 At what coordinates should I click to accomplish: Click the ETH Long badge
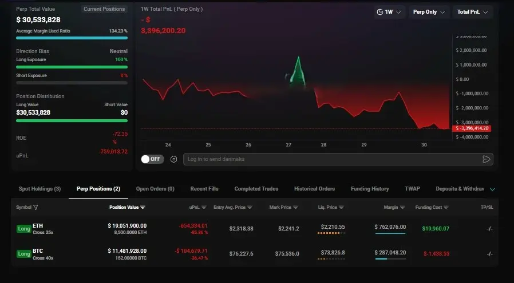(x=24, y=229)
